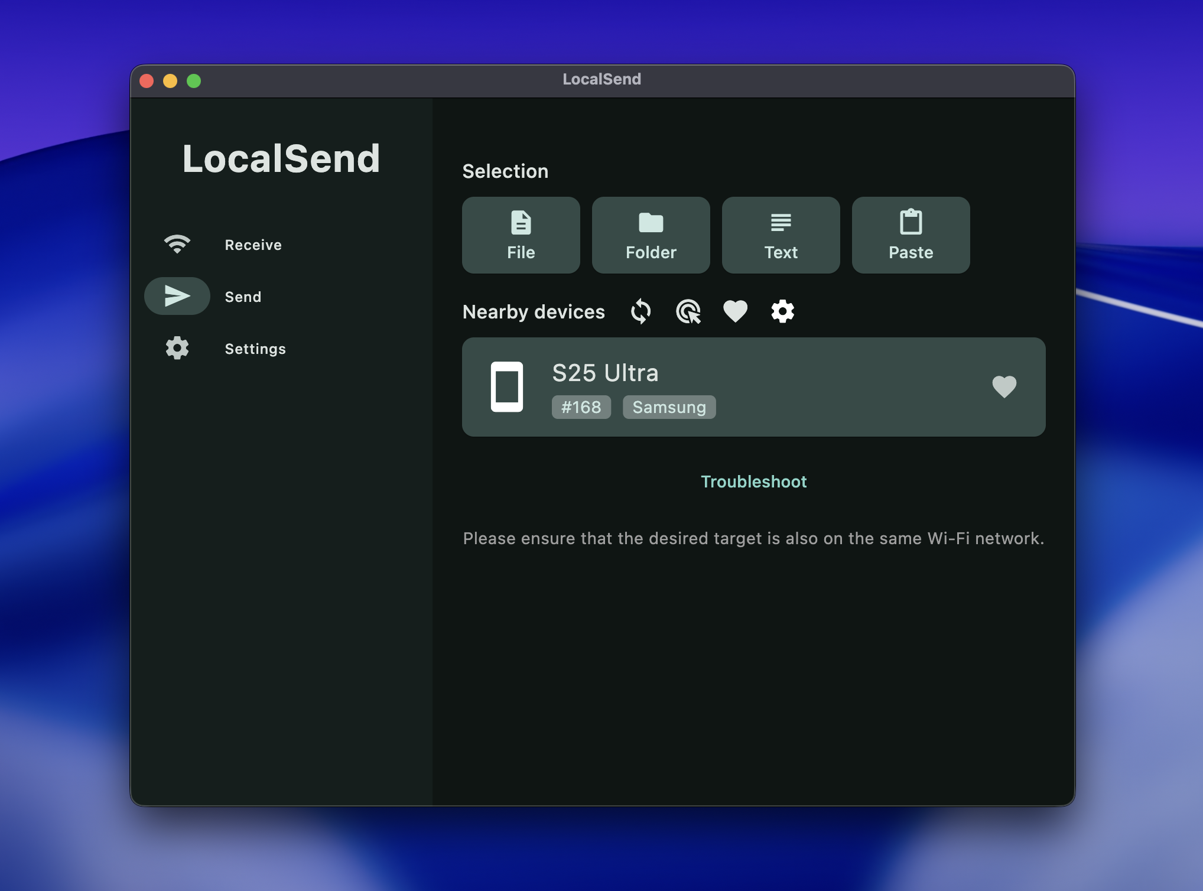Open the Text input option
This screenshot has height=891, width=1203.
click(781, 235)
